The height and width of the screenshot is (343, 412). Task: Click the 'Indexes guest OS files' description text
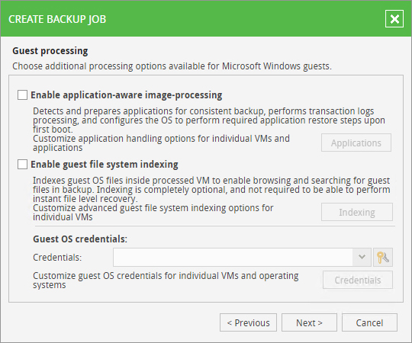tap(211, 190)
